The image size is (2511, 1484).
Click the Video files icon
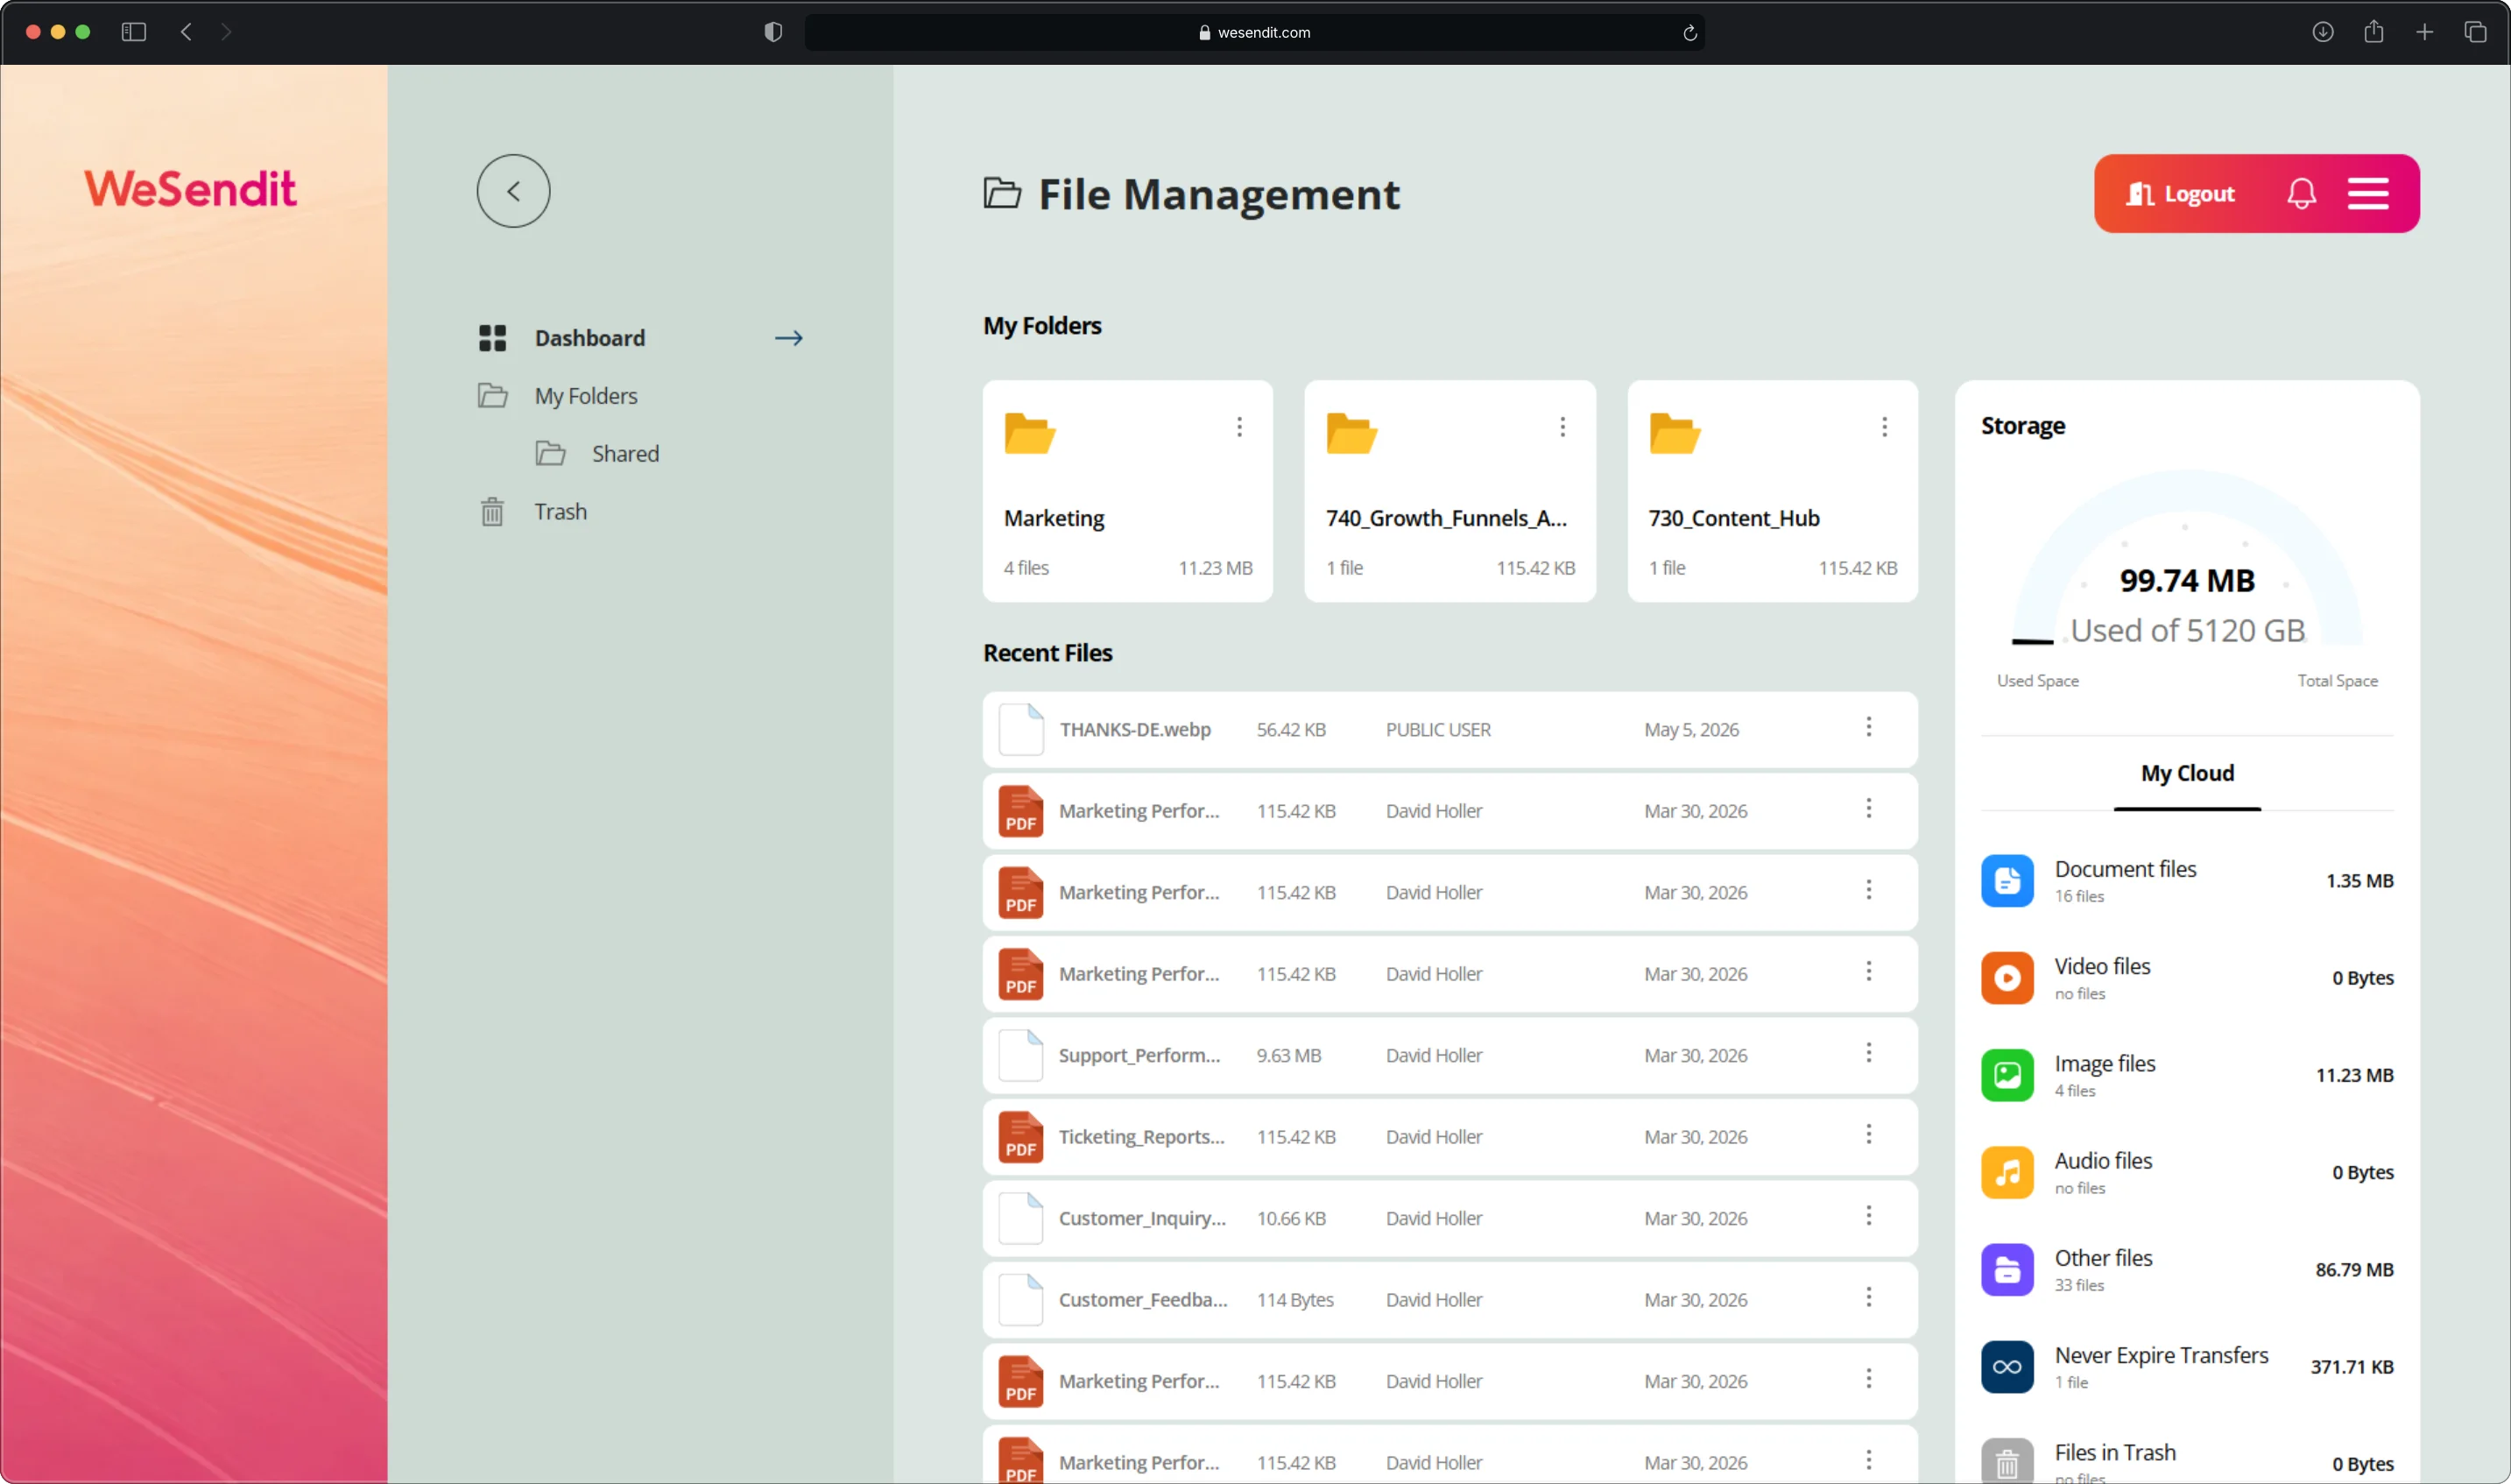(x=2007, y=978)
